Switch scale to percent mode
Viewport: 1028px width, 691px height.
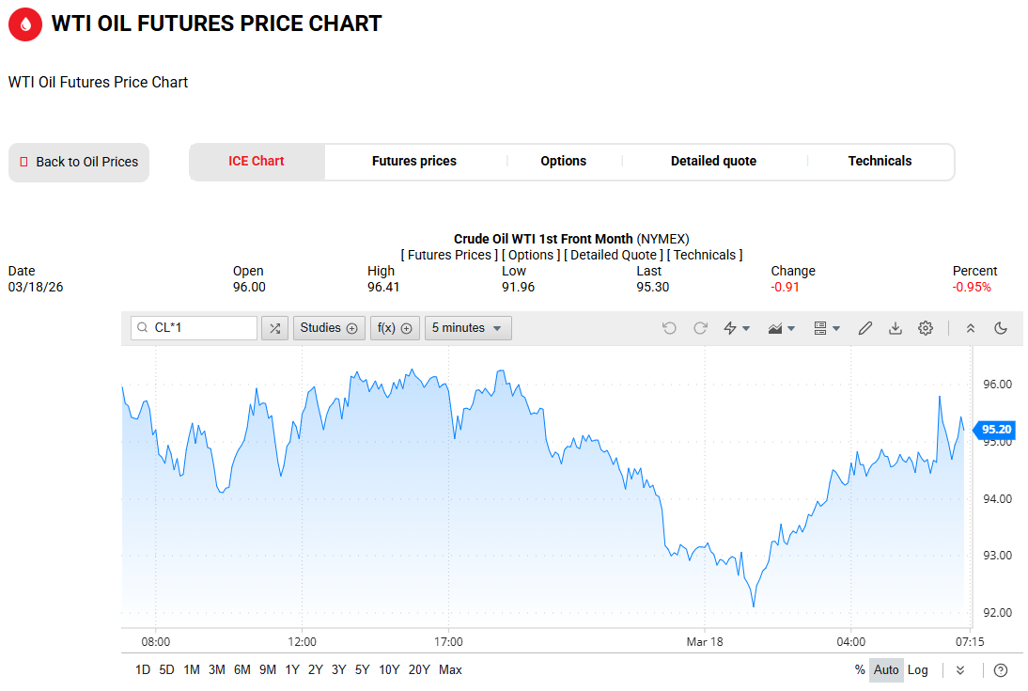pyautogui.click(x=860, y=670)
